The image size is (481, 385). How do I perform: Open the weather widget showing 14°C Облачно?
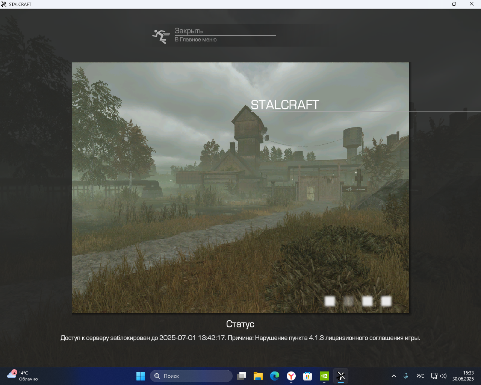click(x=23, y=376)
